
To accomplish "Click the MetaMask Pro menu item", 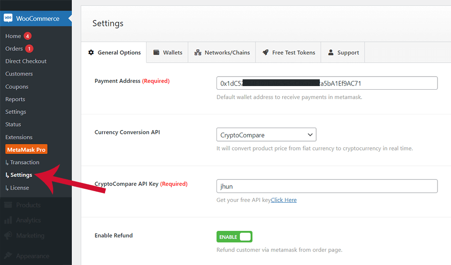I will pos(26,150).
